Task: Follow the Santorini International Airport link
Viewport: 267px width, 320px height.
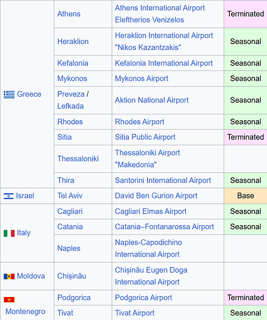Action: point(163,180)
